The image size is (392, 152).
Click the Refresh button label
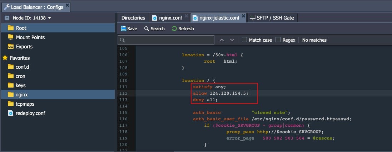point(186,28)
